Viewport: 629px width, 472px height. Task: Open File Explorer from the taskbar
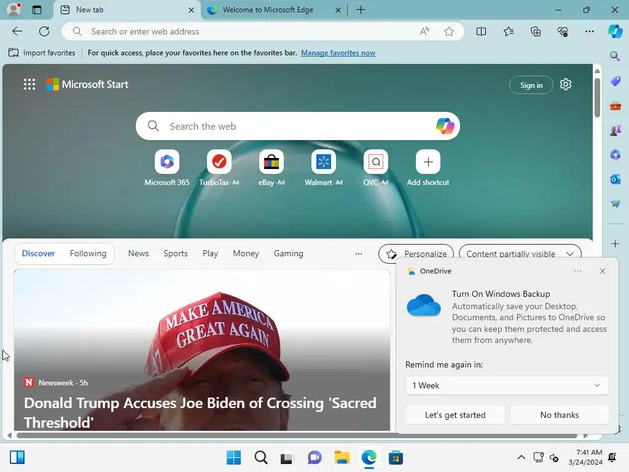[x=342, y=457]
